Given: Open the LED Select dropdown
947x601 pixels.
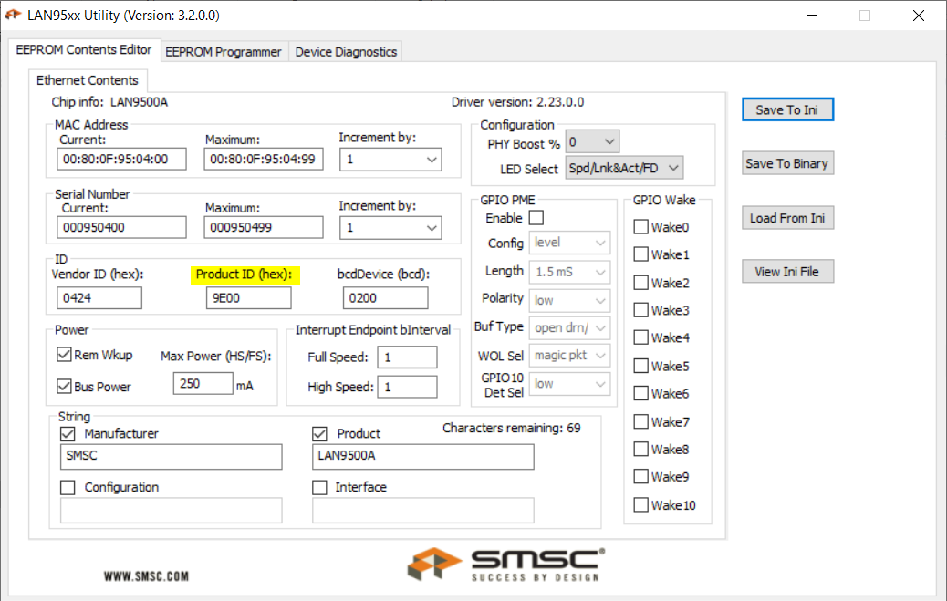Looking at the screenshot, I should click(x=624, y=168).
